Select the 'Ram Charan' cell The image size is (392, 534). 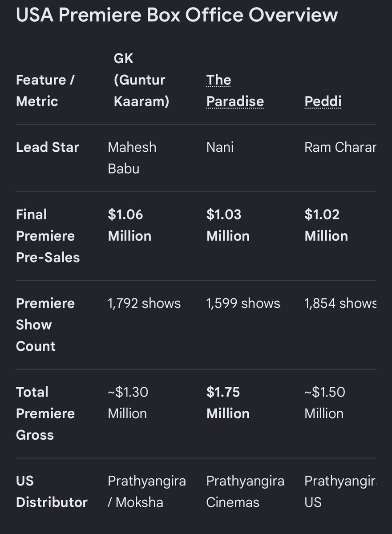click(340, 147)
